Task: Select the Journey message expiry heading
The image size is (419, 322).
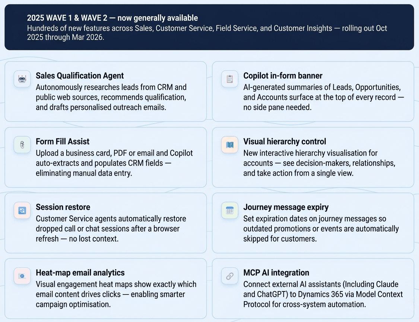Action: (286, 207)
